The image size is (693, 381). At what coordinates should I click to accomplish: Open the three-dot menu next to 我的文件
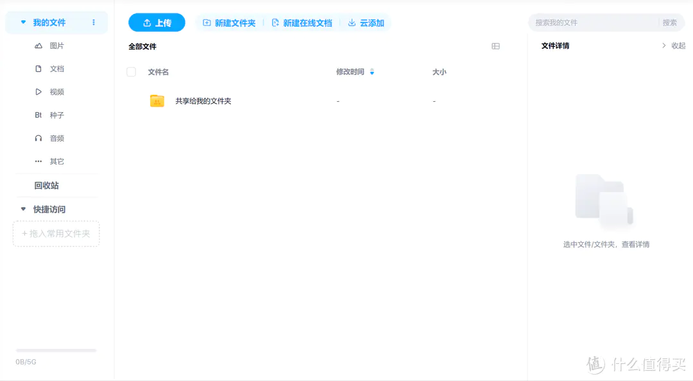point(93,22)
